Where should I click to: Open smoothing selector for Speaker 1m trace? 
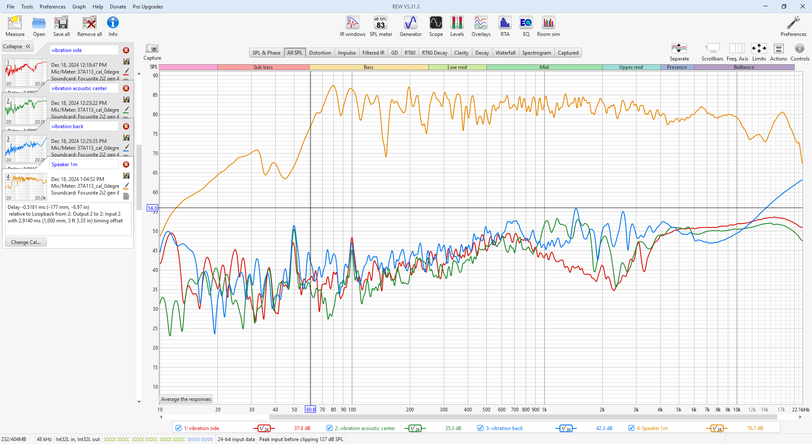point(717,428)
